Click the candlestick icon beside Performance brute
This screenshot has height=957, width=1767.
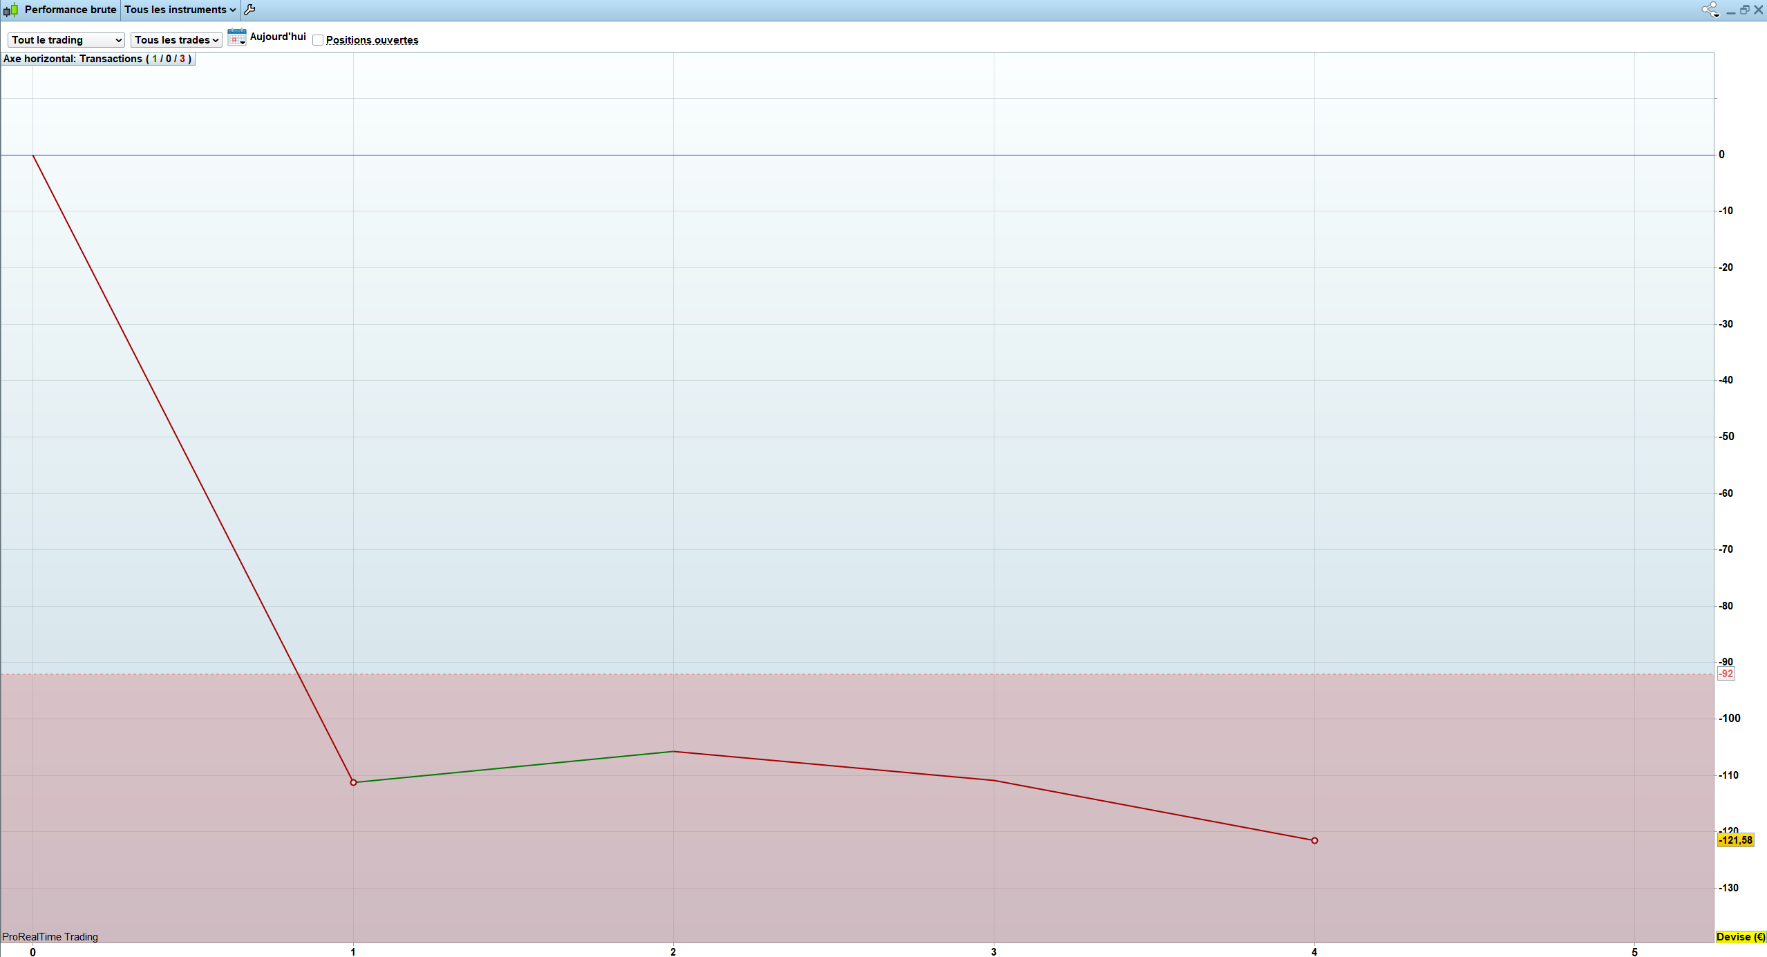pos(10,10)
